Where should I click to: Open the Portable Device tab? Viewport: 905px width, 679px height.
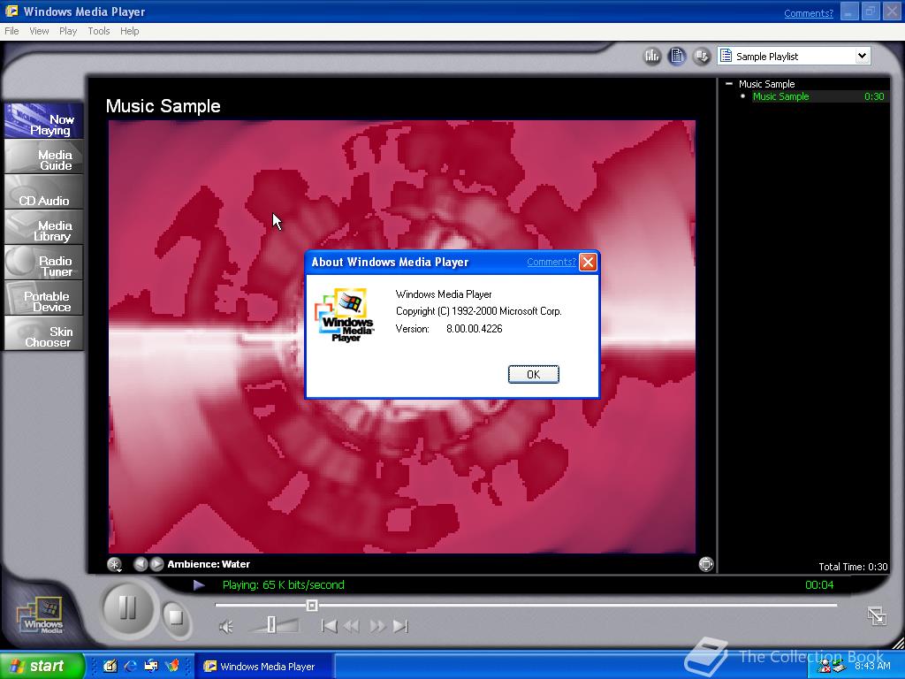click(x=44, y=298)
